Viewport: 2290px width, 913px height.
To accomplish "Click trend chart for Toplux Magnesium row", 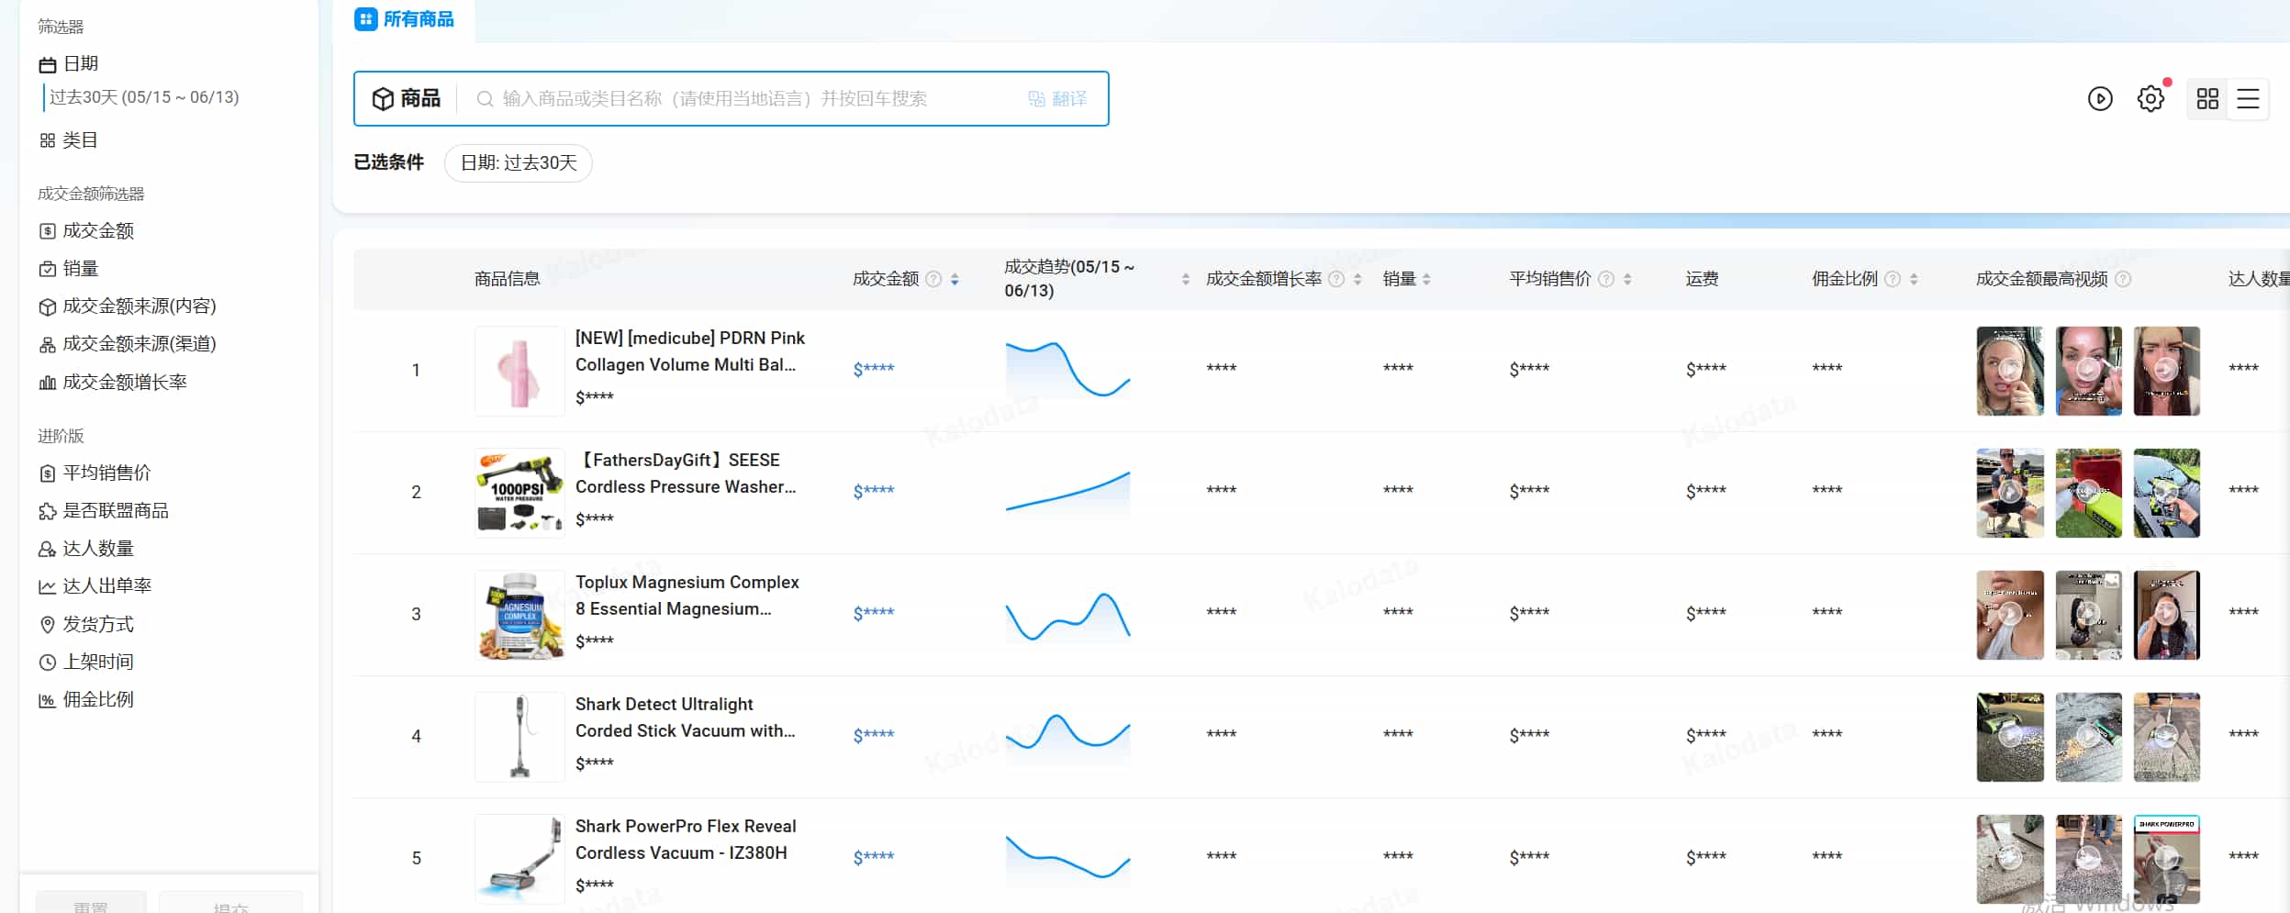I will click(x=1067, y=615).
